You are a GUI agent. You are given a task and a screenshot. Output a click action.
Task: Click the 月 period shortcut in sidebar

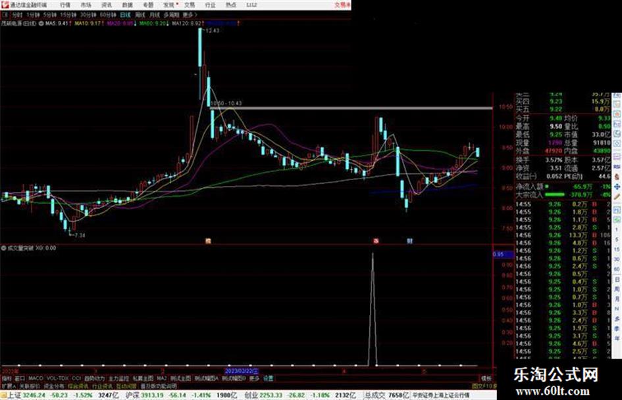pyautogui.click(x=617, y=300)
